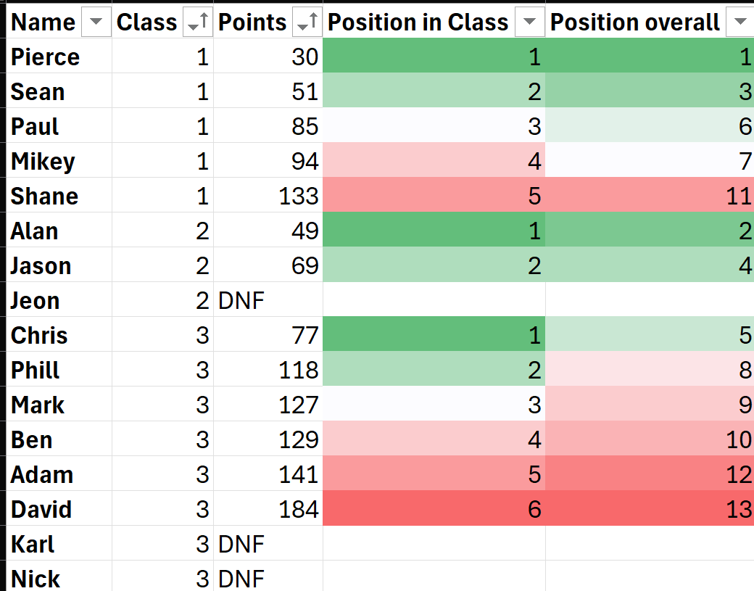The height and width of the screenshot is (591, 754).
Task: Select Phill's Points cell showing 118
Action: [x=268, y=369]
